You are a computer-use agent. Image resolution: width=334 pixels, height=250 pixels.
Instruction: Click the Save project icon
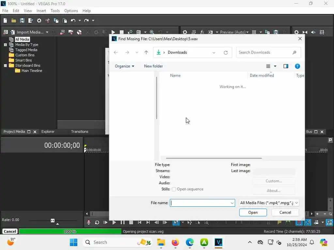22,21
